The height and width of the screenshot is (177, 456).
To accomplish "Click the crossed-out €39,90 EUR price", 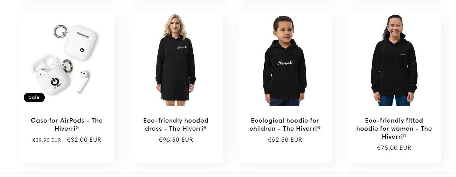I will [x=47, y=140].
